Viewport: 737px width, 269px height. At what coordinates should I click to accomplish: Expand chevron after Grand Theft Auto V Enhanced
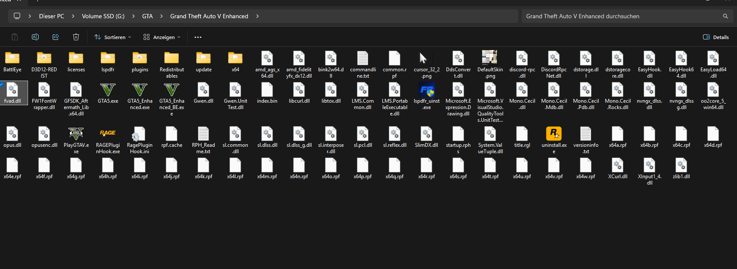point(257,16)
